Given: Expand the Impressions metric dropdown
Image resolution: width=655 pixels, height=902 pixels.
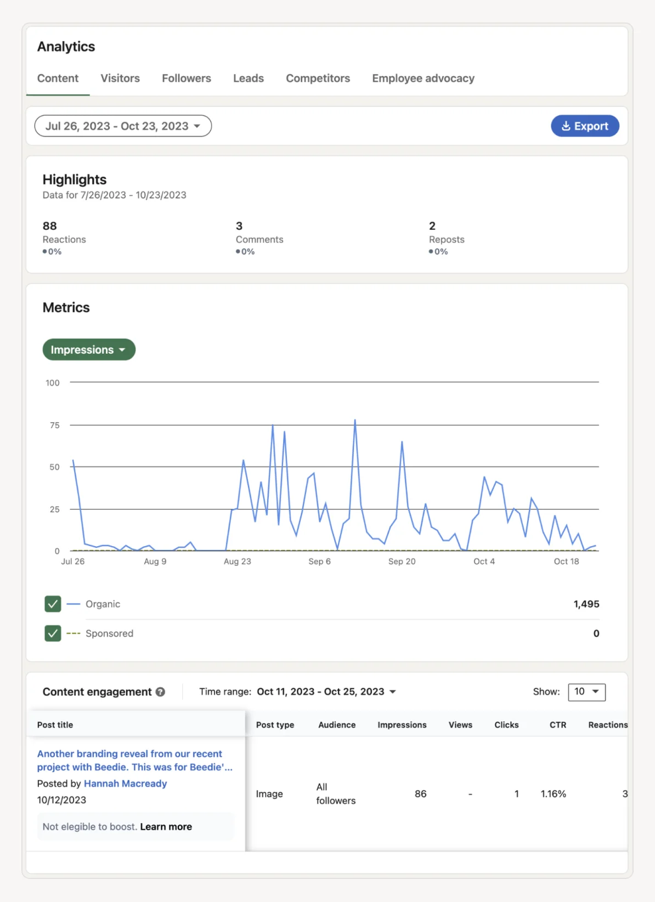Looking at the screenshot, I should pos(89,350).
